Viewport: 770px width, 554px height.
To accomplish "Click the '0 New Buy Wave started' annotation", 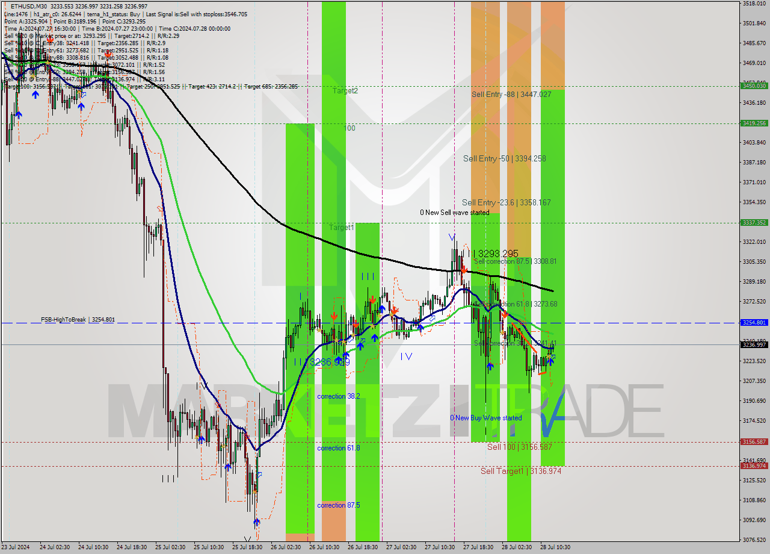I will pyautogui.click(x=486, y=418).
